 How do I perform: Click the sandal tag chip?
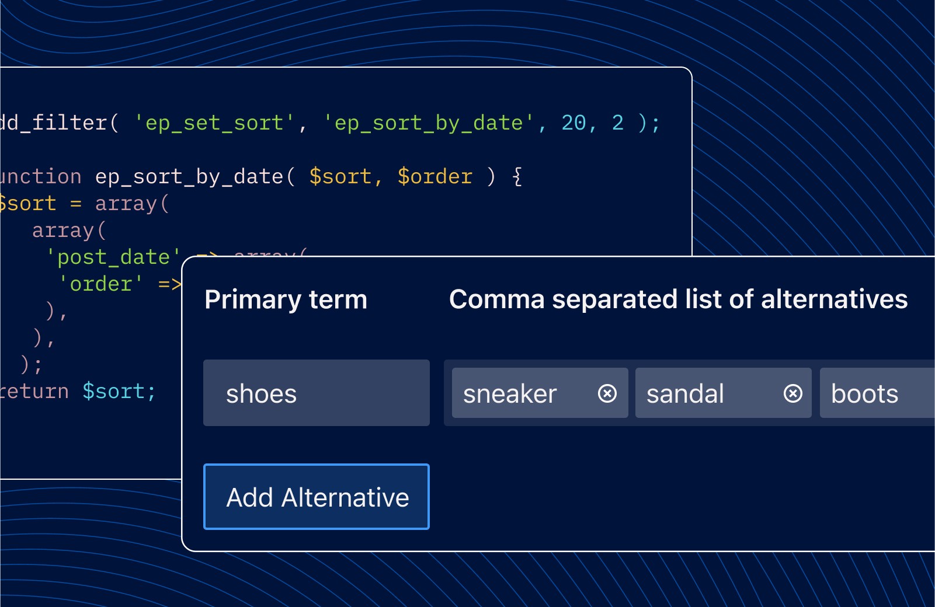(x=684, y=393)
